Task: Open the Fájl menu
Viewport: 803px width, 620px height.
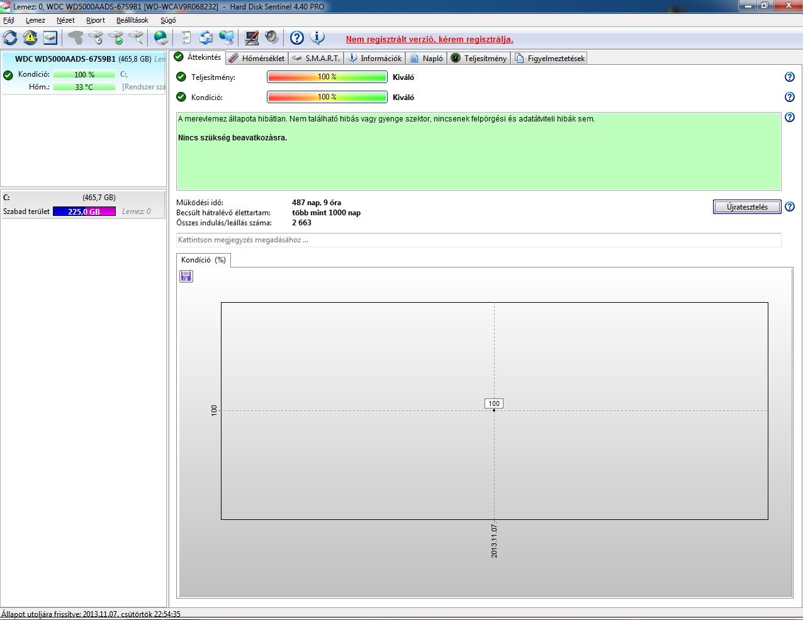Action: pos(9,20)
